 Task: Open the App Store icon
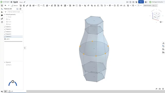click(133, 2)
